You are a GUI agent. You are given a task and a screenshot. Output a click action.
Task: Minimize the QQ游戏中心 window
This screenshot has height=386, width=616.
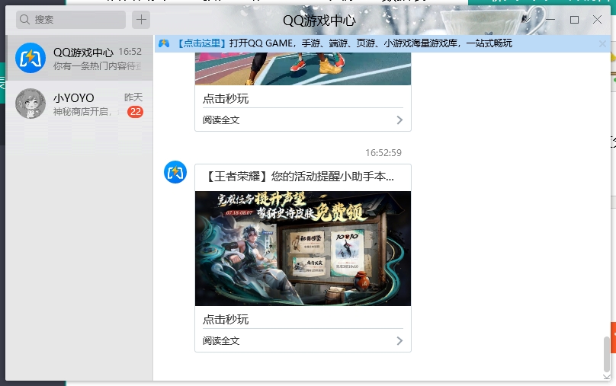550,19
